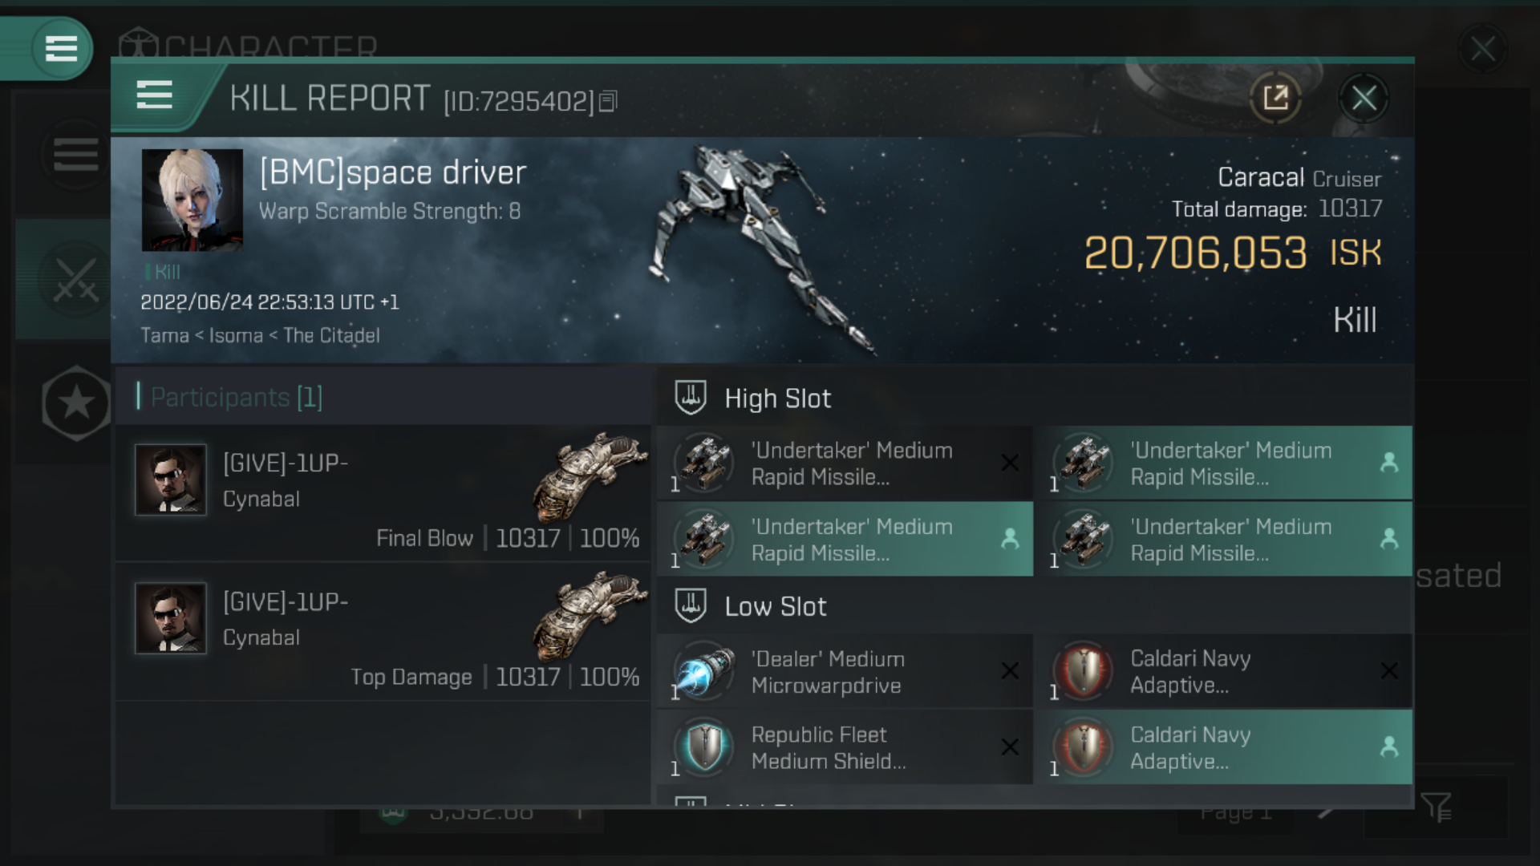Click the kill report export icon
Viewport: 1540px width, 866px height.
click(1277, 99)
